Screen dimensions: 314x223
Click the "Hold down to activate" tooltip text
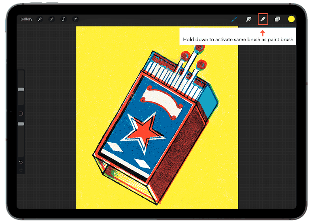(238, 40)
